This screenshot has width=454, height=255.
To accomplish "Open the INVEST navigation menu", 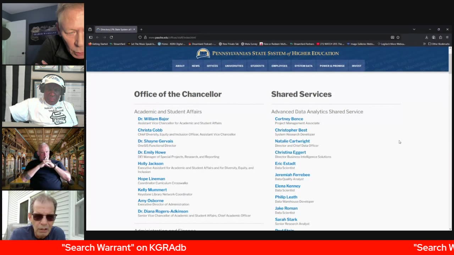I will [356, 66].
